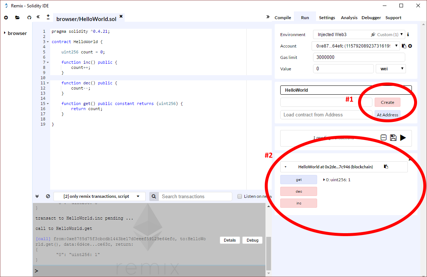The height and width of the screenshot is (277, 427).
Task: Open the Debugger tab
Action: [x=371, y=18]
